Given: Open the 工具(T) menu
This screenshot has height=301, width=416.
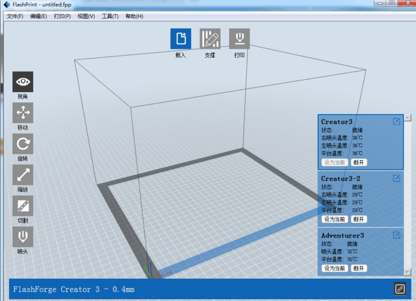Looking at the screenshot, I should [110, 16].
